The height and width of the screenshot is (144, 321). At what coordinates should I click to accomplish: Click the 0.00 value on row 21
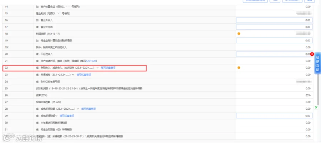(308, 61)
